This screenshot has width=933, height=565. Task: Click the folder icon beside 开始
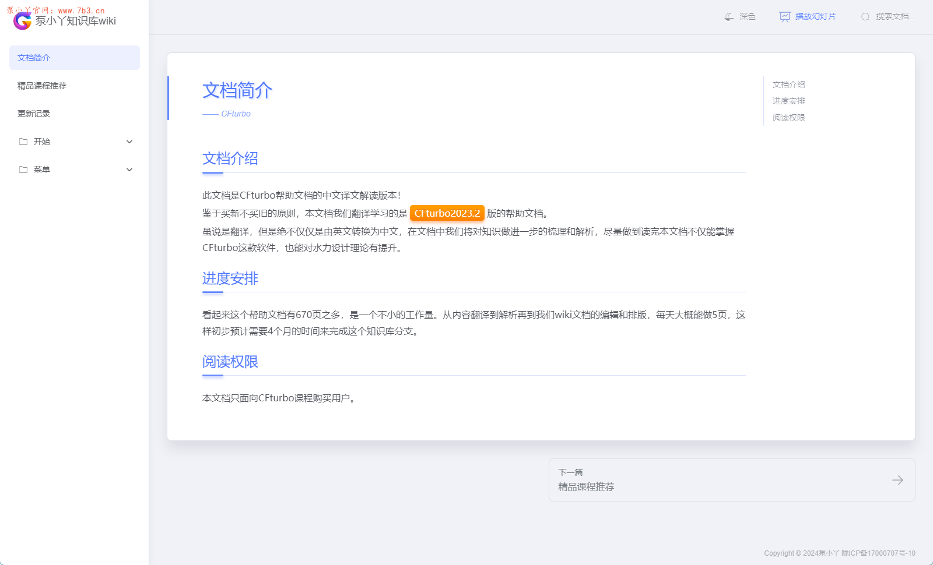[x=23, y=142]
